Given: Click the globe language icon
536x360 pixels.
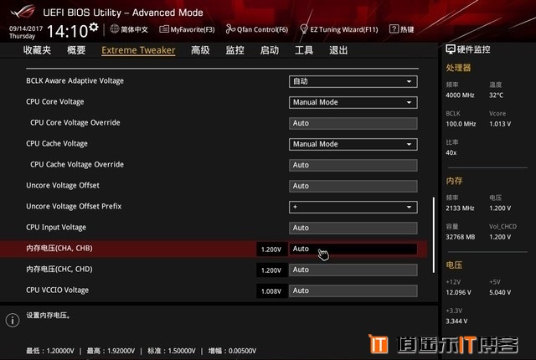Looking at the screenshot, I should (115, 29).
